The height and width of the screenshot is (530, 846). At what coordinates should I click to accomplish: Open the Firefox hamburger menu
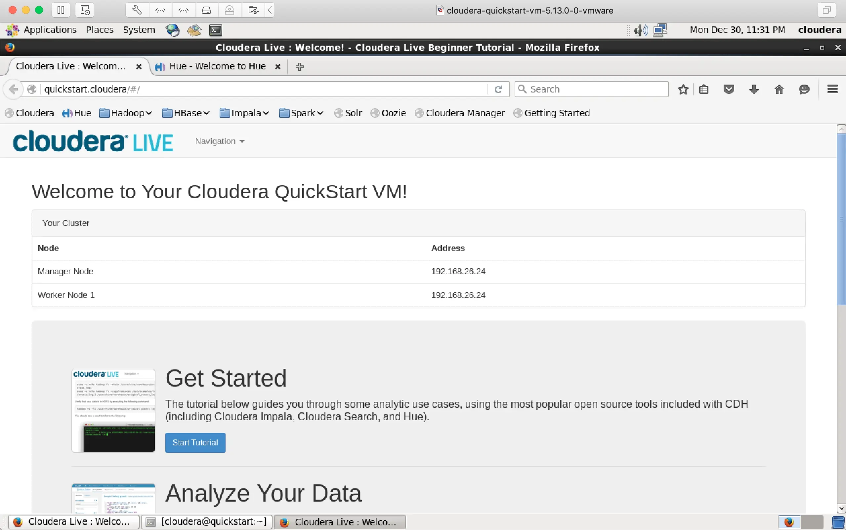point(833,89)
